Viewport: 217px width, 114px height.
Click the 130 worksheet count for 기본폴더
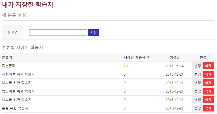(x=126, y=66)
